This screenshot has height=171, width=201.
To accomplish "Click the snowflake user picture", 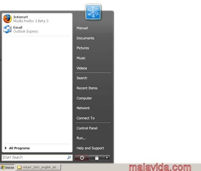I will 93,12.
